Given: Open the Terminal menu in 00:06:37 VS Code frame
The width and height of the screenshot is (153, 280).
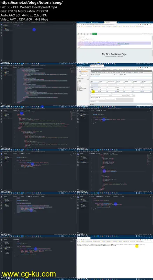Looking at the screenshot, I should coord(19,22).
